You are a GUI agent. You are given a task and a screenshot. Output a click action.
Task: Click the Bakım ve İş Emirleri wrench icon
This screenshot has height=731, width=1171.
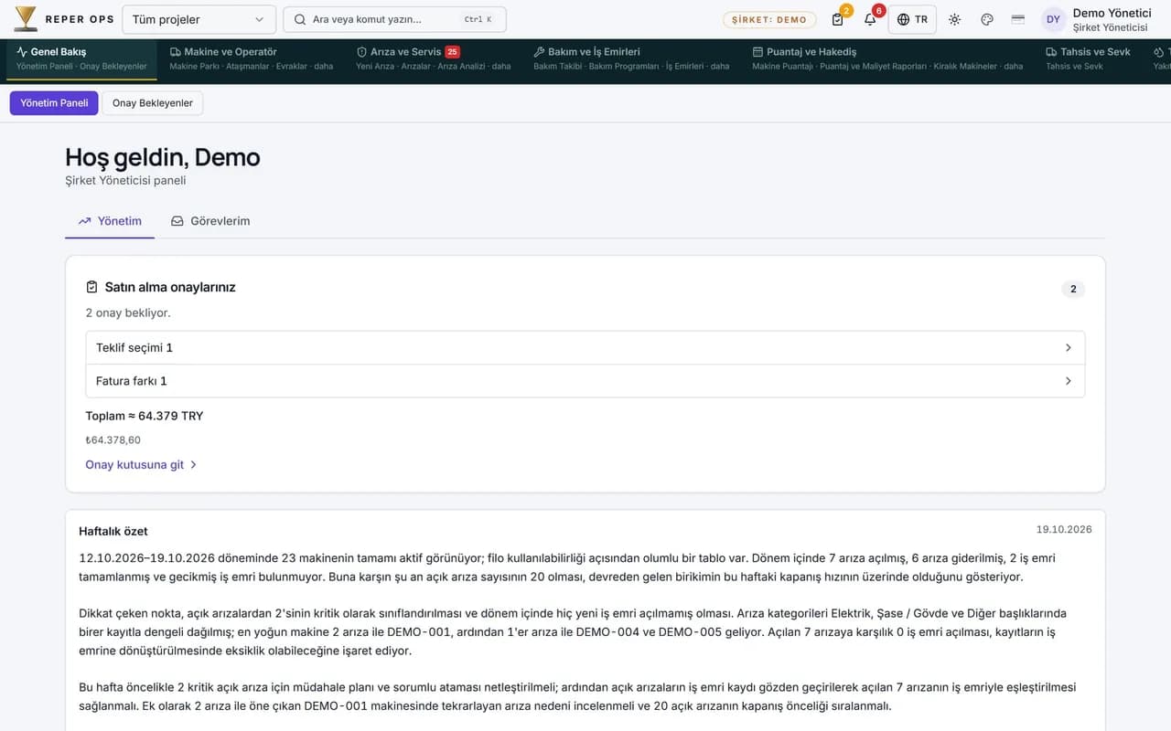click(539, 52)
